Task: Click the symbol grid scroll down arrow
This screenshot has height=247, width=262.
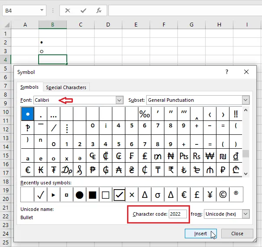Action: pos(246,174)
